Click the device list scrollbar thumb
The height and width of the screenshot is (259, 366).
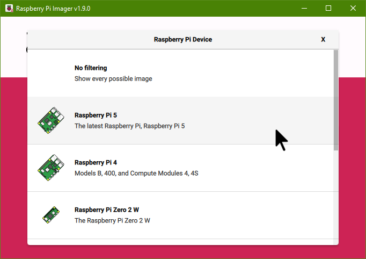tap(336, 99)
